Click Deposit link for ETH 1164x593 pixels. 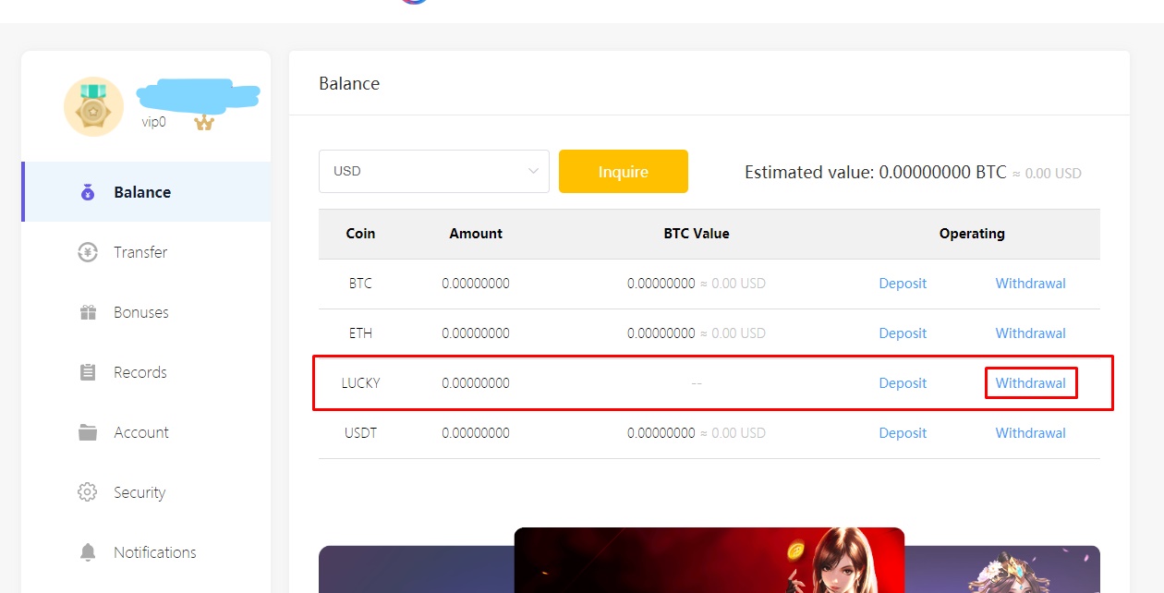point(903,333)
